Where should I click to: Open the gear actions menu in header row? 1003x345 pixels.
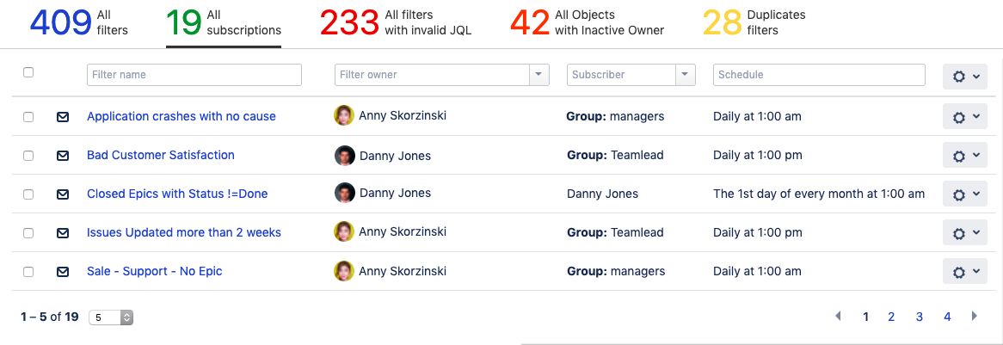(964, 76)
